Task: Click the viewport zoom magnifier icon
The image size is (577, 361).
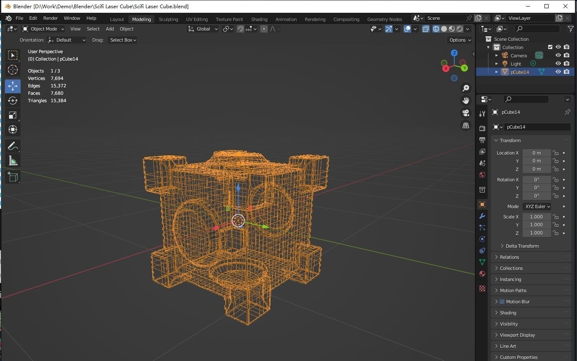Action: coord(466,88)
